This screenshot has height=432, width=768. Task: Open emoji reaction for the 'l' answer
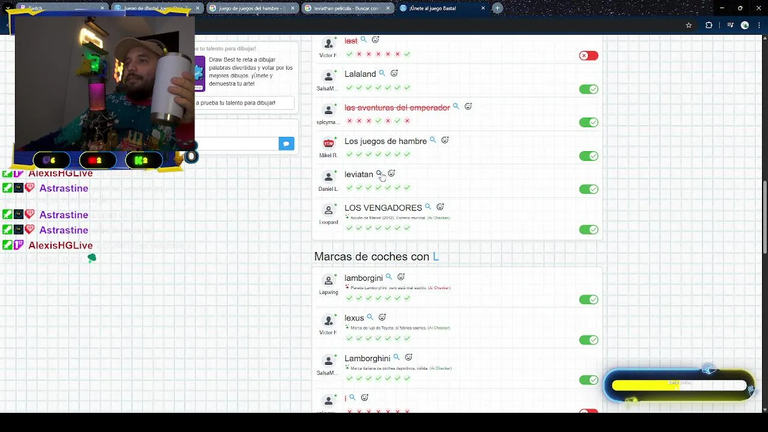[365, 397]
